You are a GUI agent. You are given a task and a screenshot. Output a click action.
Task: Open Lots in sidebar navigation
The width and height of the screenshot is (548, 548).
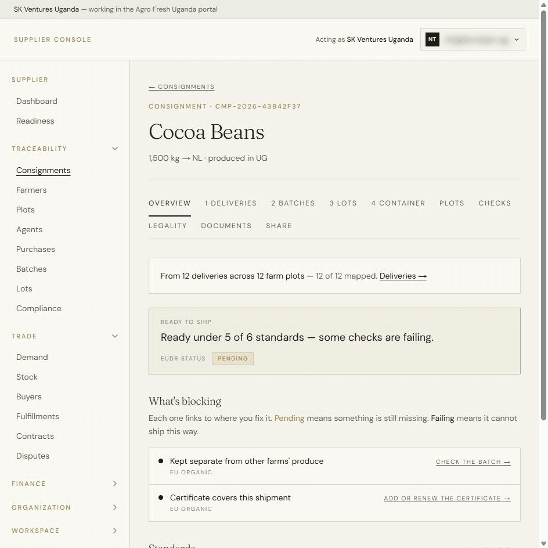24,289
